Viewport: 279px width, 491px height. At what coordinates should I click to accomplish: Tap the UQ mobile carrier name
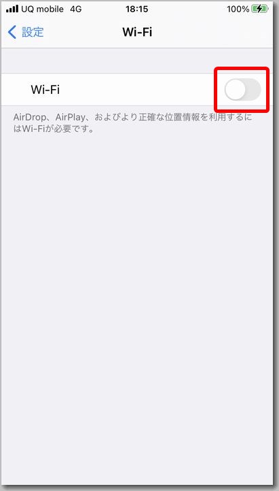point(43,9)
